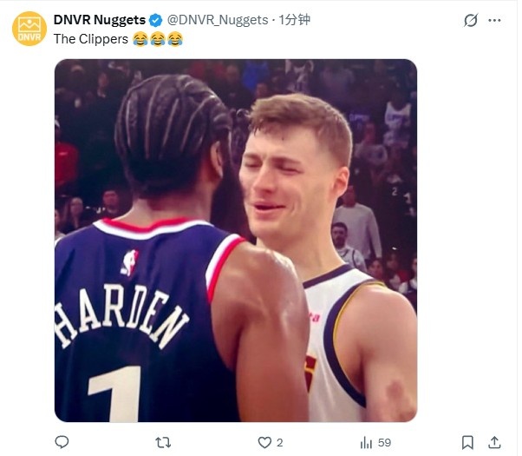Click the like count showing 2
The image size is (522, 456).
(279, 443)
